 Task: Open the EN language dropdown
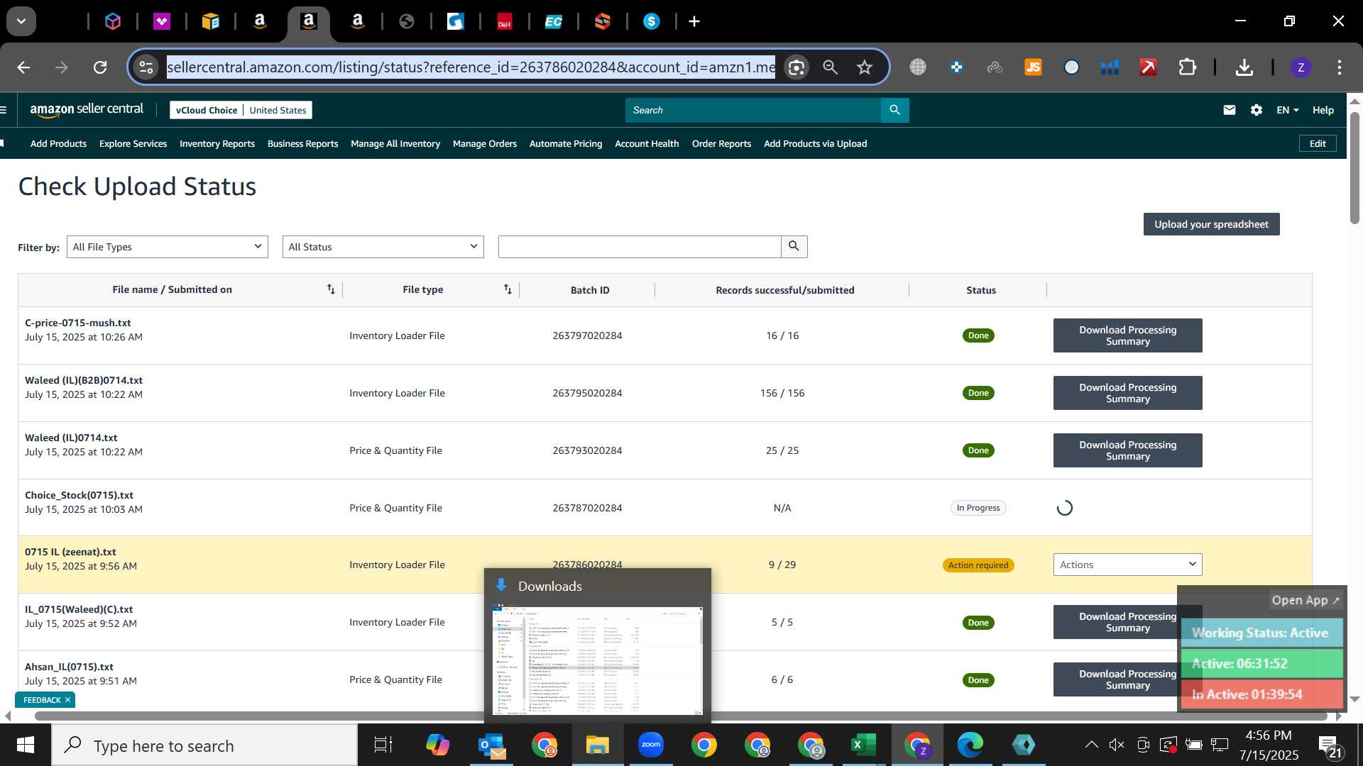pos(1287,110)
